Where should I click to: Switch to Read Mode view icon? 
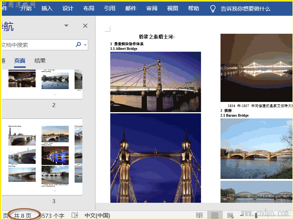click(199, 216)
